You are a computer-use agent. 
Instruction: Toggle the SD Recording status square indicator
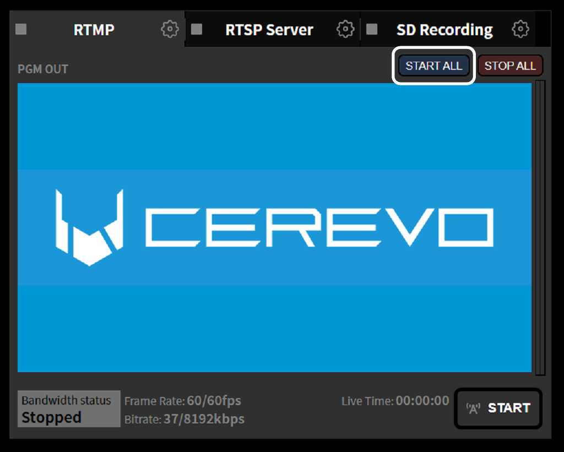point(372,29)
